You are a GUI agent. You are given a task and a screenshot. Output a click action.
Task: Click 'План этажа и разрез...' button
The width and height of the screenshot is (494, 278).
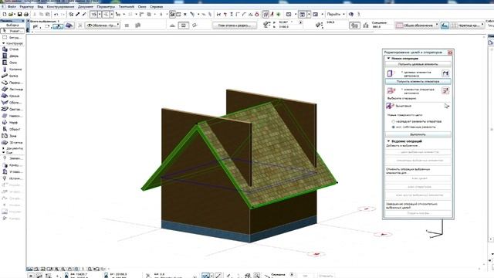[235, 25]
